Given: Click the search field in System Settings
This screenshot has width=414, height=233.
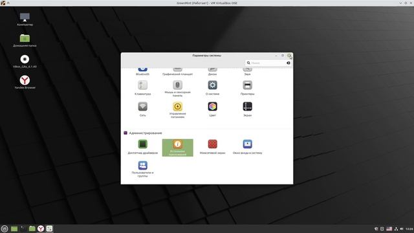Looking at the screenshot, I should [x=268, y=63].
